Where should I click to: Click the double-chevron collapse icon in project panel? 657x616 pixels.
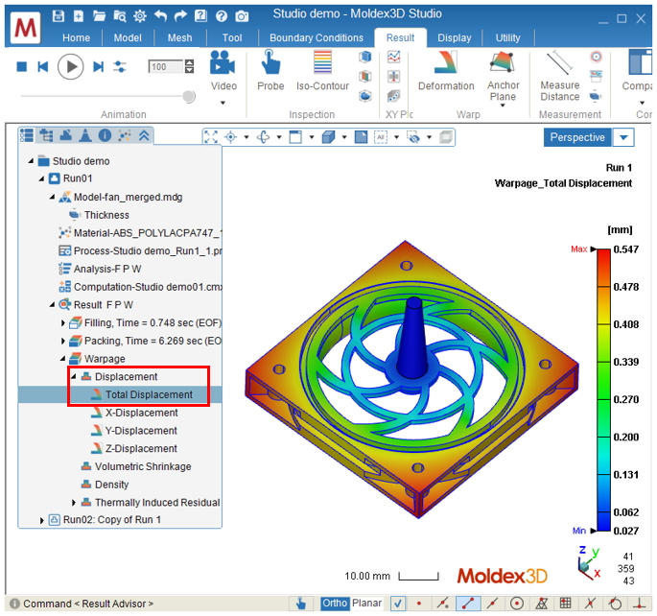click(x=144, y=135)
